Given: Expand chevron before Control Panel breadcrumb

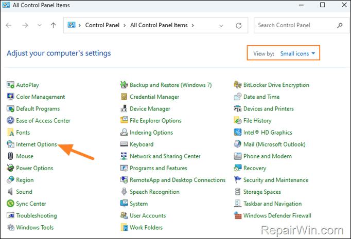Looking at the screenshot, I should 79,25.
